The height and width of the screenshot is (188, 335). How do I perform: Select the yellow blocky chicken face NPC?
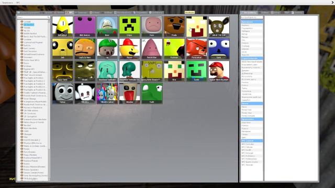click(x=197, y=27)
